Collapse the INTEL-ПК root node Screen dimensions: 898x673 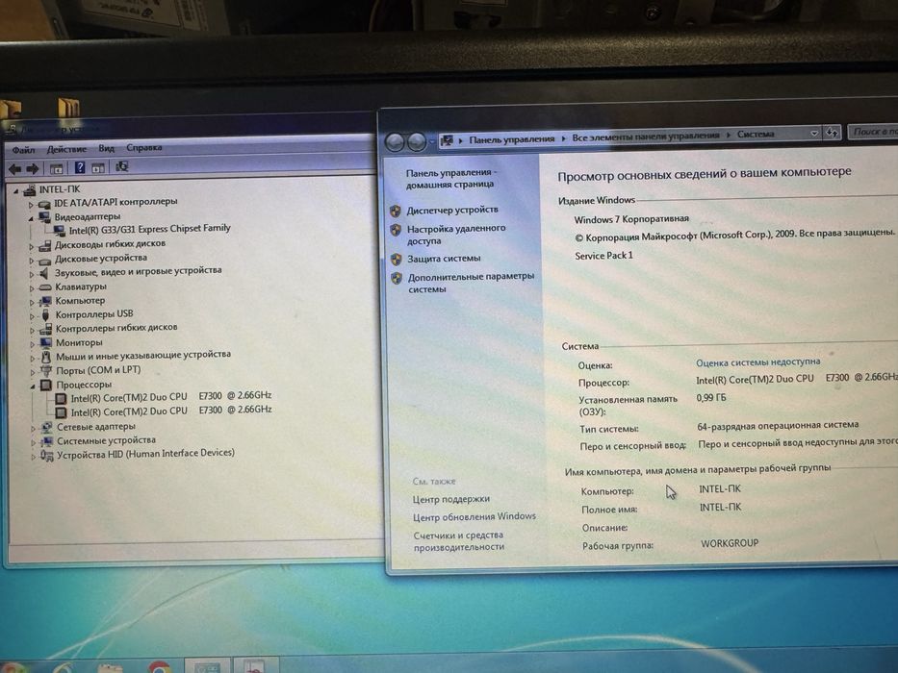pyautogui.click(x=15, y=191)
